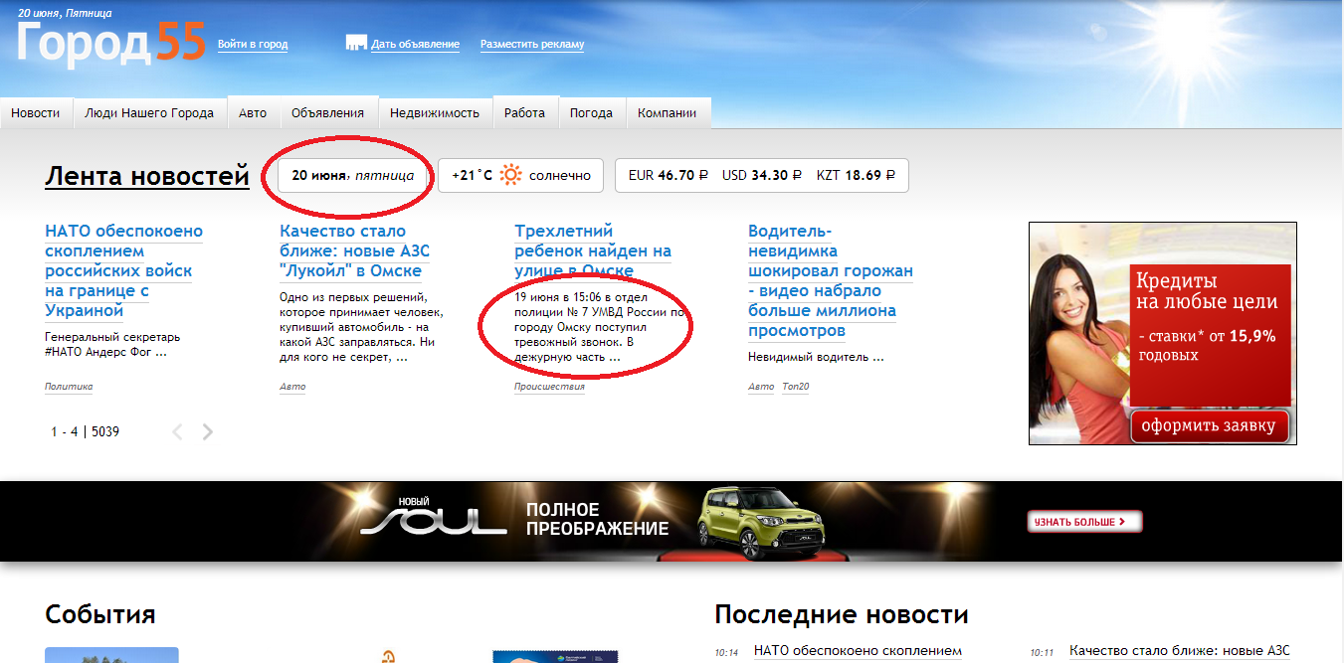Click the Происшествия category tag

pos(549,387)
